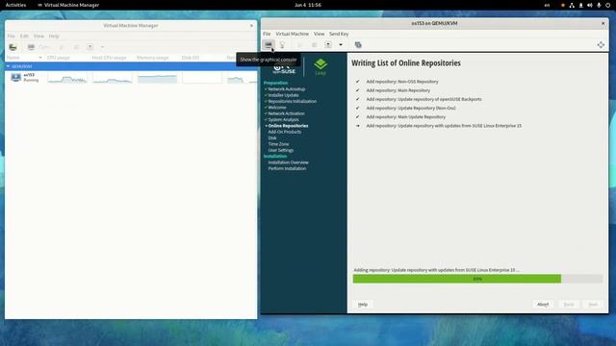Click the Host CPU usage column header
Screen dimensions: 616x346
109,58
